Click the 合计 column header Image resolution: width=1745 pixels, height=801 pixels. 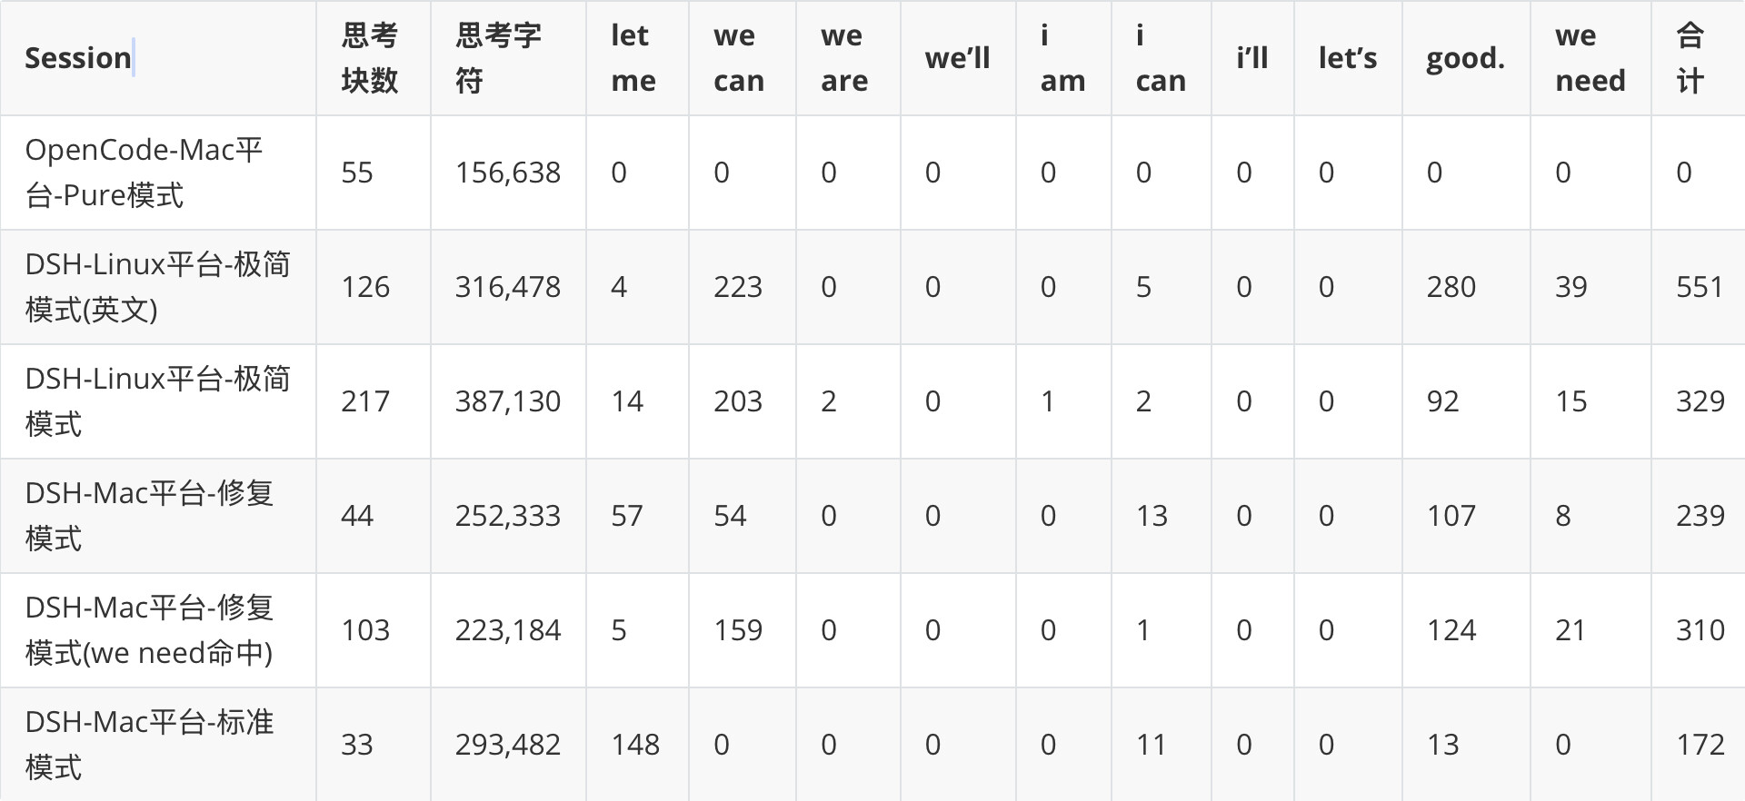[x=1690, y=58]
